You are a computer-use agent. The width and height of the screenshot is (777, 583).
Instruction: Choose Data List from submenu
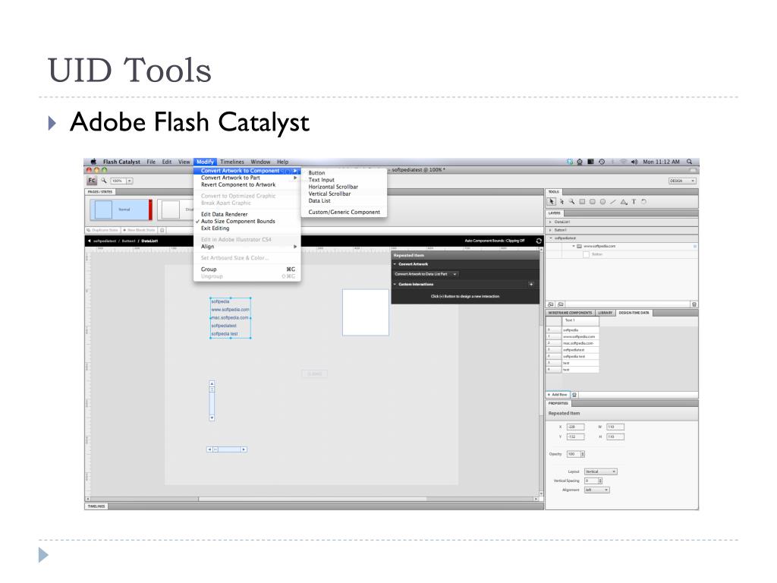coord(319,200)
